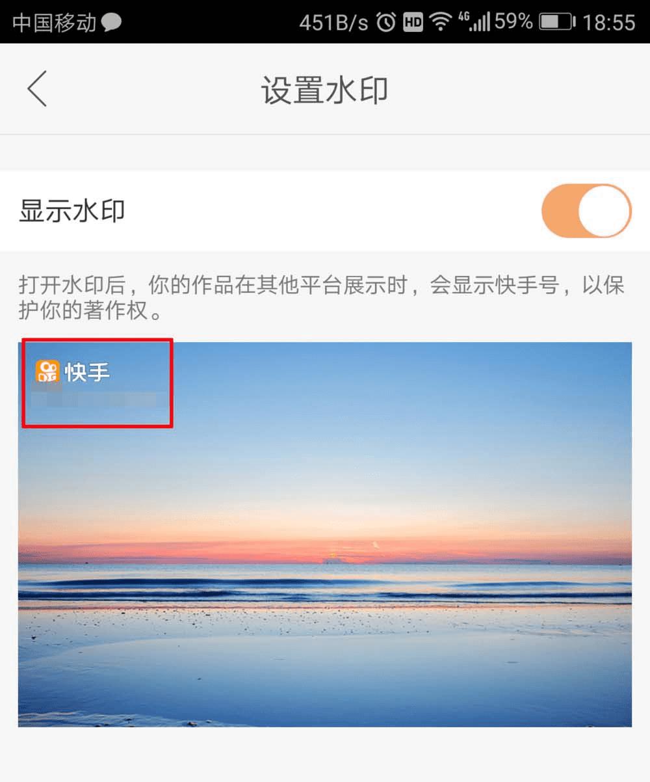Tap the 中国移动 carrier label
This screenshot has width=650, height=782.
pyautogui.click(x=55, y=23)
